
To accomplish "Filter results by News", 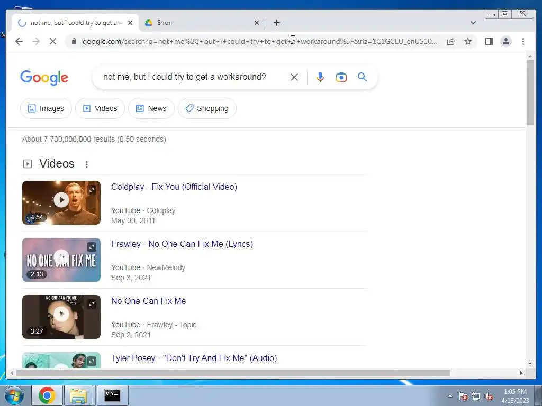I will [x=151, y=108].
